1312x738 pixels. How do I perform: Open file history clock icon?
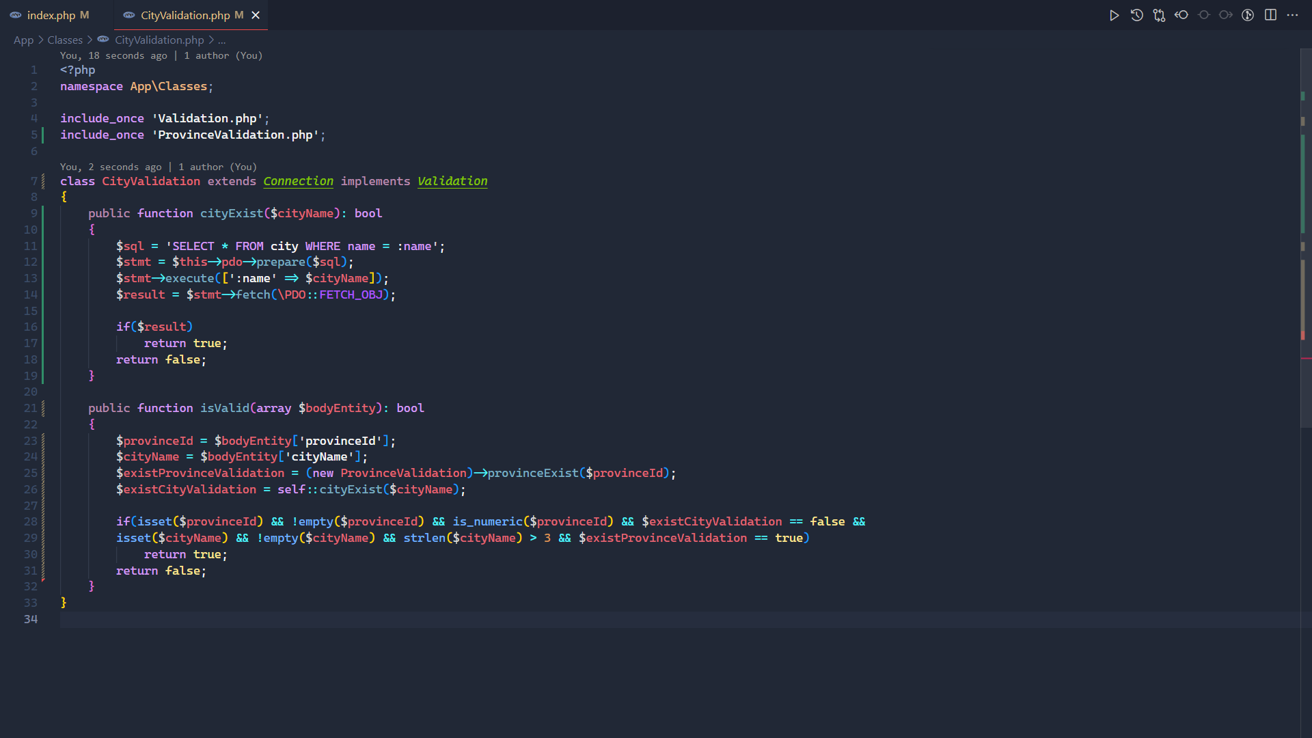coord(1136,15)
